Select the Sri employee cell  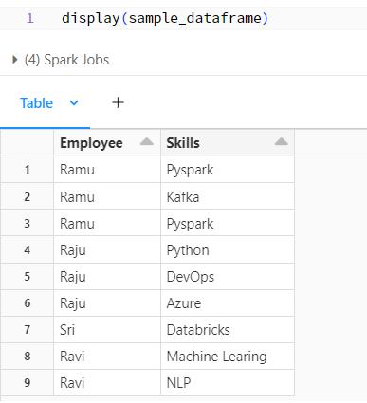pos(107,330)
